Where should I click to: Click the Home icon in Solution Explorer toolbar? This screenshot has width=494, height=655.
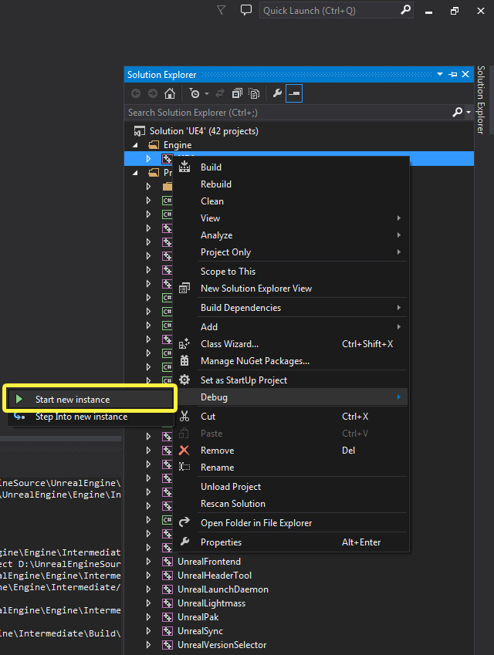(x=169, y=93)
